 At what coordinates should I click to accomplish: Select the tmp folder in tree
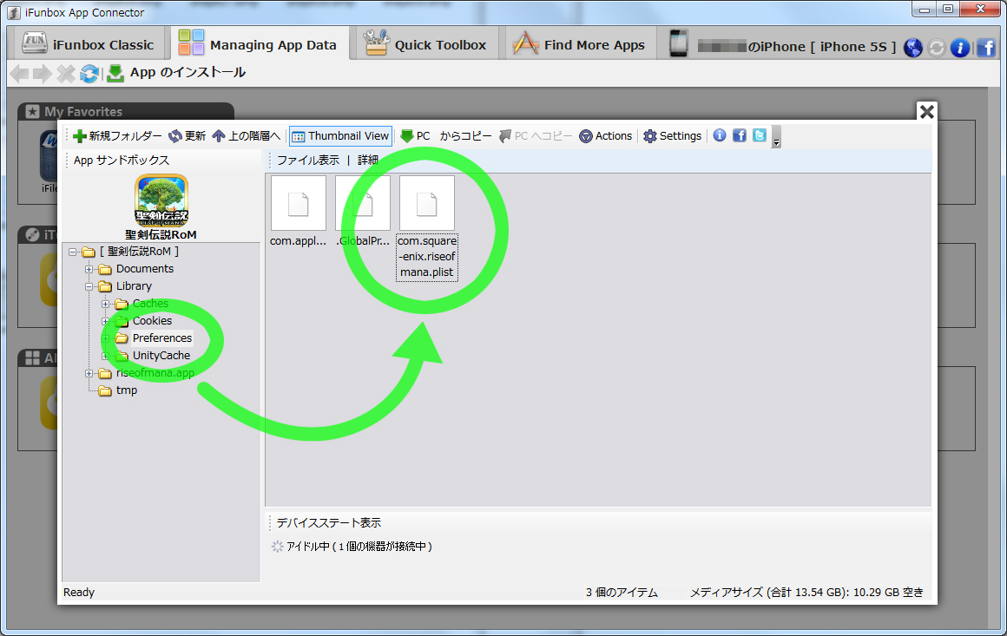[x=127, y=390]
